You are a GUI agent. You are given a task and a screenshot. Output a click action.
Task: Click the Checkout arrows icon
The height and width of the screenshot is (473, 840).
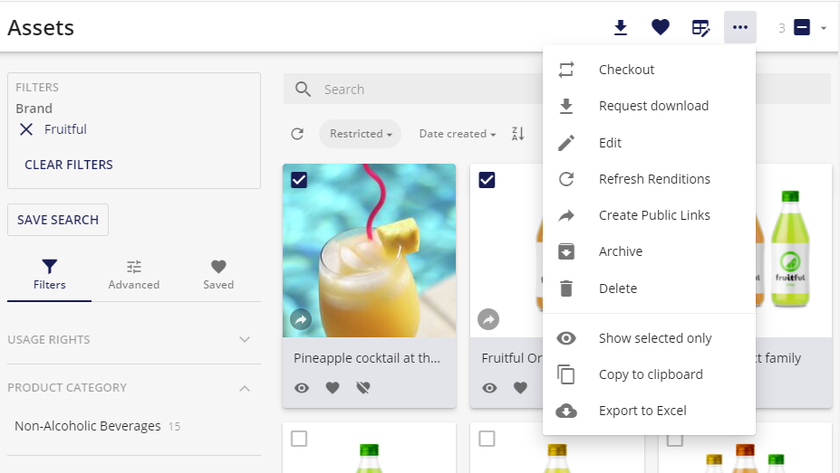tap(566, 70)
